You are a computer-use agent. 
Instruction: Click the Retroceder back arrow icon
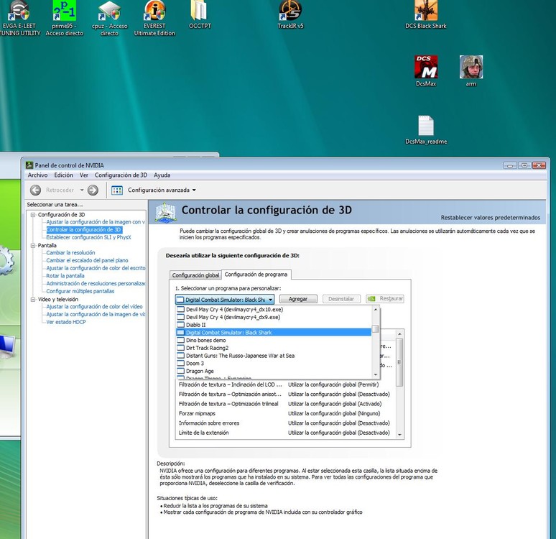(35, 190)
